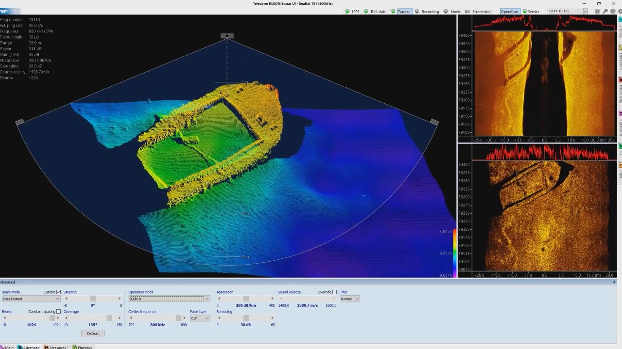Image resolution: width=622 pixels, height=349 pixels.
Task: Click the Screenshot camera icon
Action: (x=467, y=12)
